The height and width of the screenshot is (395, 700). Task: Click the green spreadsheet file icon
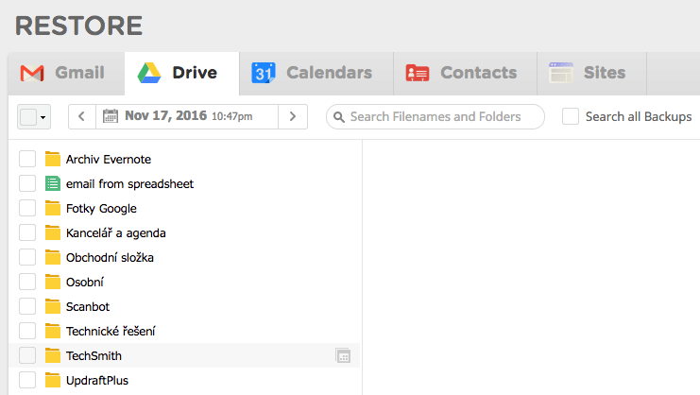coord(53,184)
